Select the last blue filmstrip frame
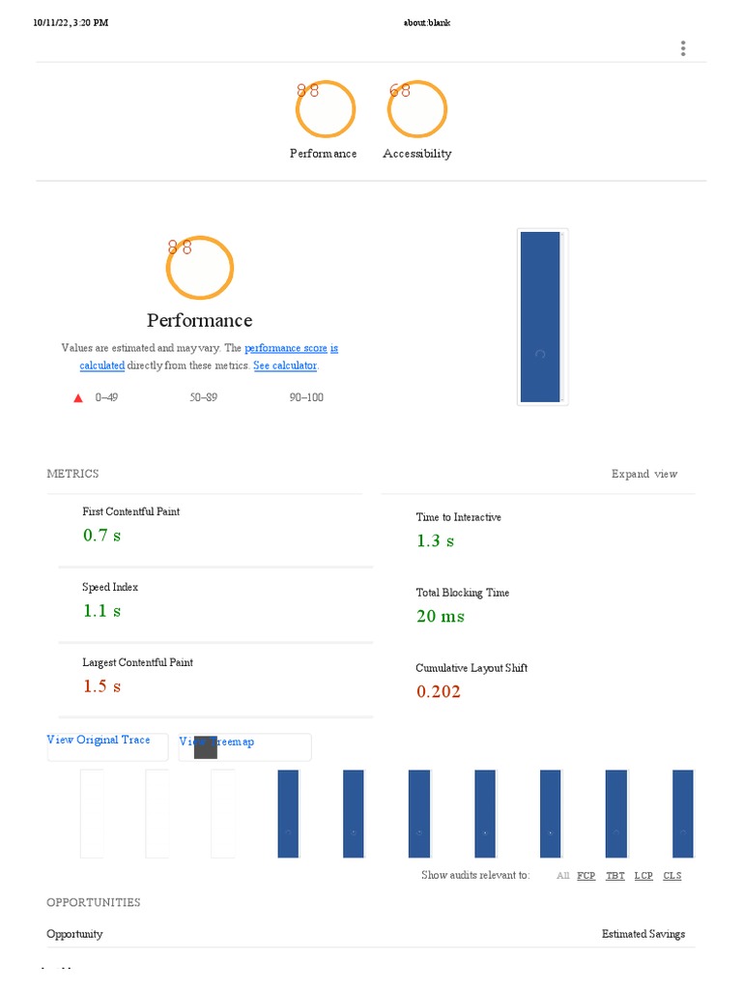The height and width of the screenshot is (990, 742). point(682,813)
